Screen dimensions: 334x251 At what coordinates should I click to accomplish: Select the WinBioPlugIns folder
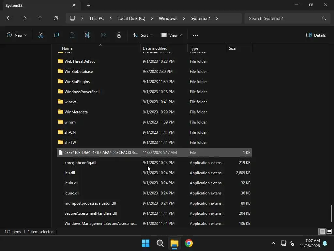click(154, 81)
